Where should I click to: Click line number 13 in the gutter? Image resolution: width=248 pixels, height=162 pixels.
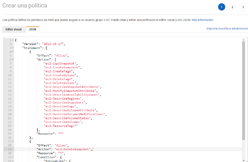10,87
